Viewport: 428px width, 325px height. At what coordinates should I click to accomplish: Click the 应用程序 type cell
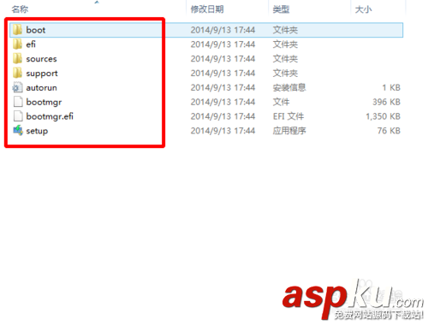289,131
